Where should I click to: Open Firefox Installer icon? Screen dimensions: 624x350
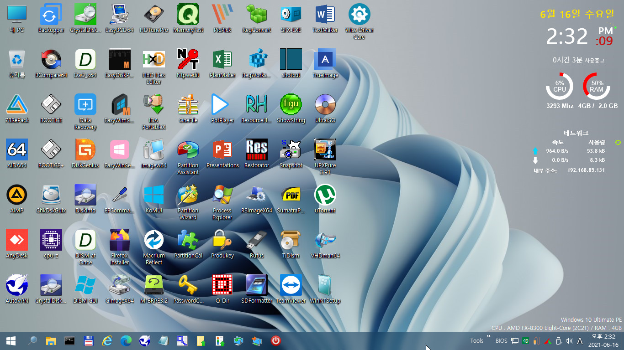coord(120,247)
